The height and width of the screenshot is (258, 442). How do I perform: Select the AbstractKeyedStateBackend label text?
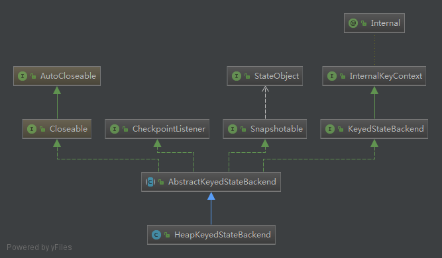pos(222,182)
